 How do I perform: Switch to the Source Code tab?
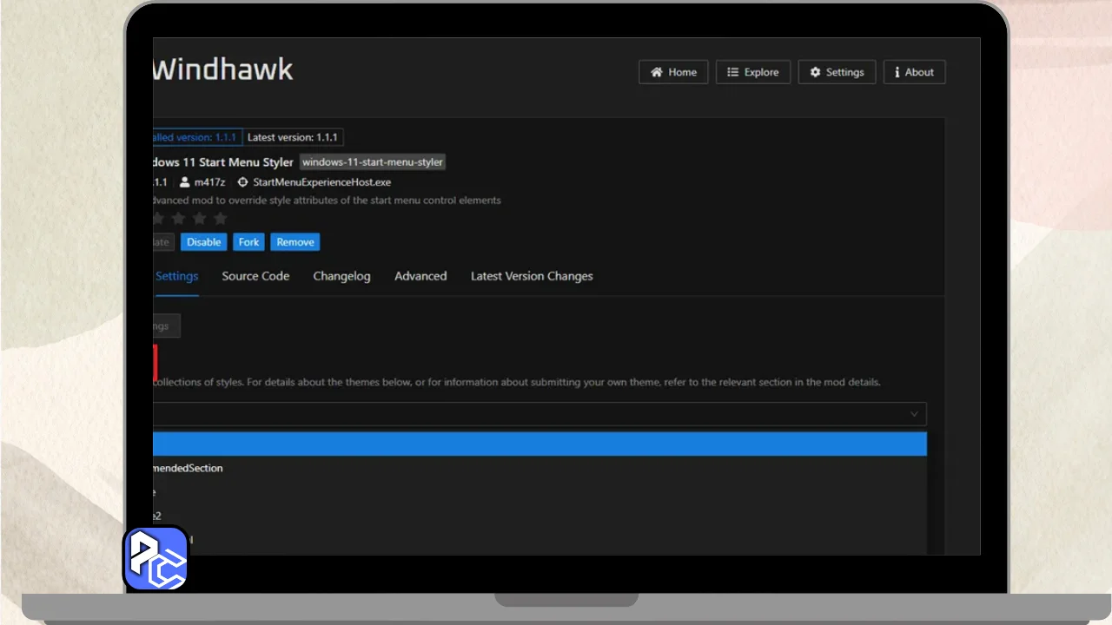click(255, 276)
